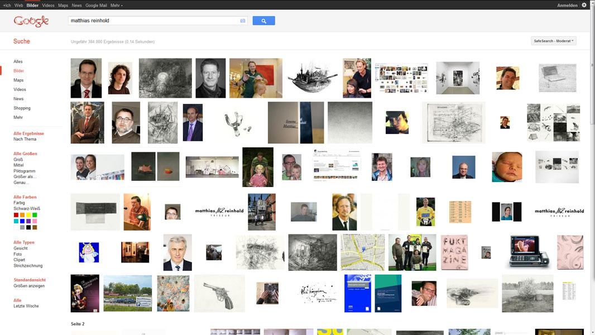Open the revolver drawing thumbnail
The height and width of the screenshot is (335, 595).
coord(219,293)
